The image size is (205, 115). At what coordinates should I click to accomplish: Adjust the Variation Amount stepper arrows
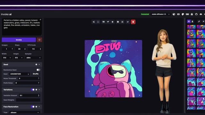pyautogui.click(x=38, y=96)
